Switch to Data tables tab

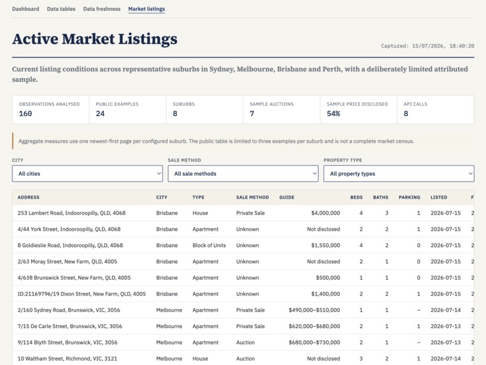point(61,9)
